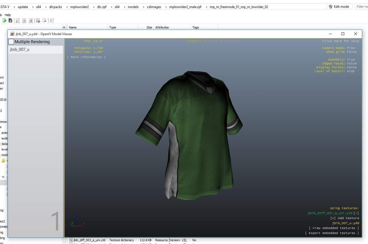Select jbib_007_u in the model list

click(x=20, y=50)
